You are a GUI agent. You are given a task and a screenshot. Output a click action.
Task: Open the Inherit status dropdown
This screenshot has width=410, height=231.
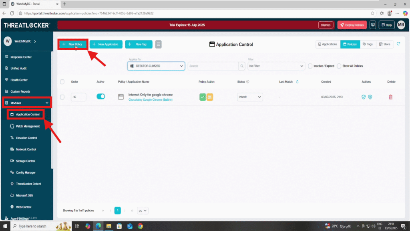250,97
